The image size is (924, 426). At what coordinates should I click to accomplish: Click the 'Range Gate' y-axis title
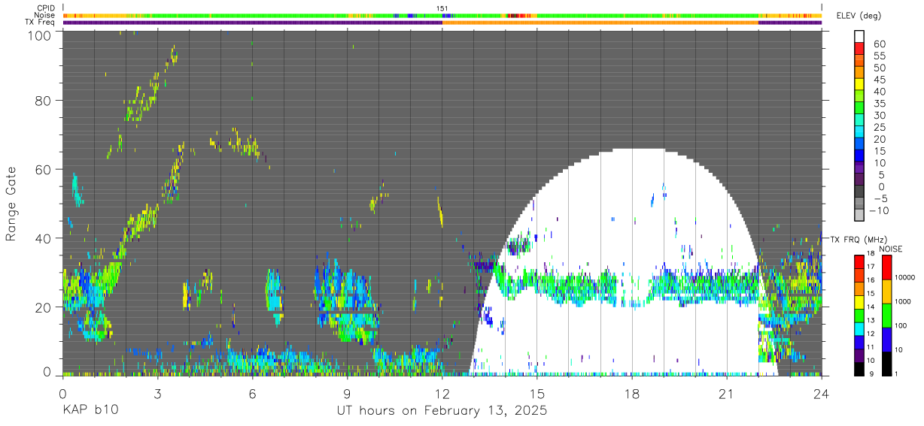click(11, 204)
